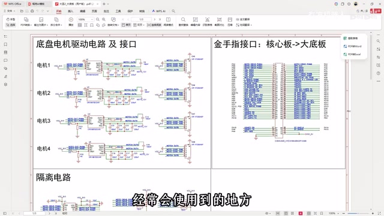Image resolution: width=384 pixels, height=216 pixels.
Task: Click the zoom out magnifier icon
Action: [x=98, y=19]
